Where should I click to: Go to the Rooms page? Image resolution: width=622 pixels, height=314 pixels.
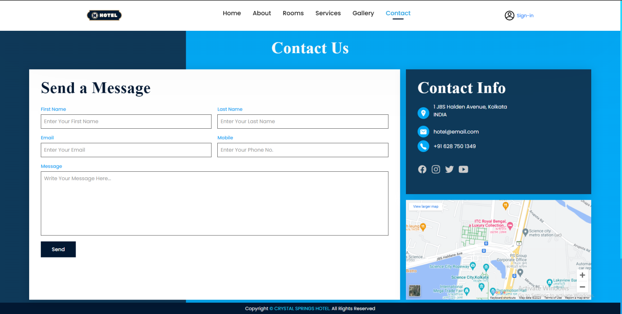(x=293, y=13)
